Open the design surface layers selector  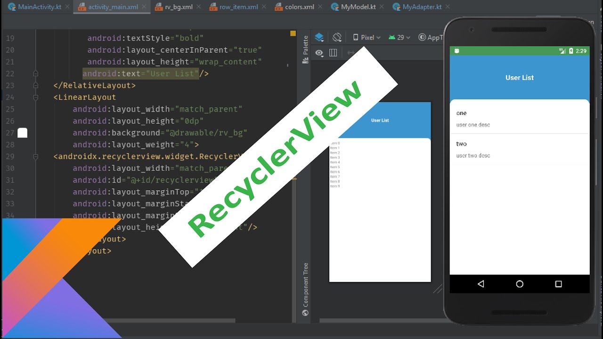pyautogui.click(x=319, y=37)
